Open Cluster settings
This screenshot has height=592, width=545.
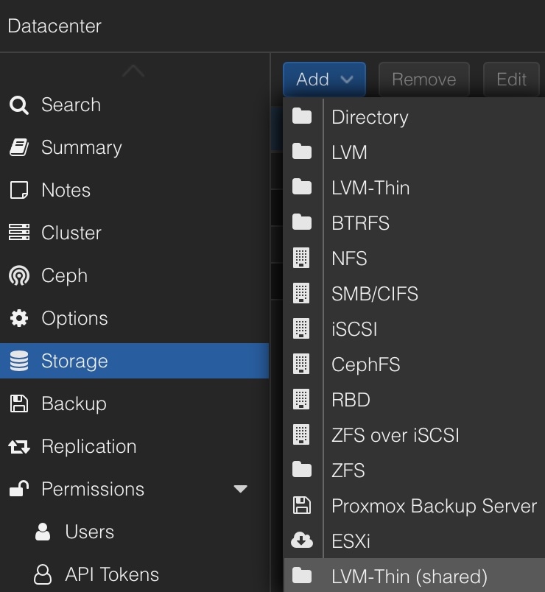pyautogui.click(x=135, y=233)
